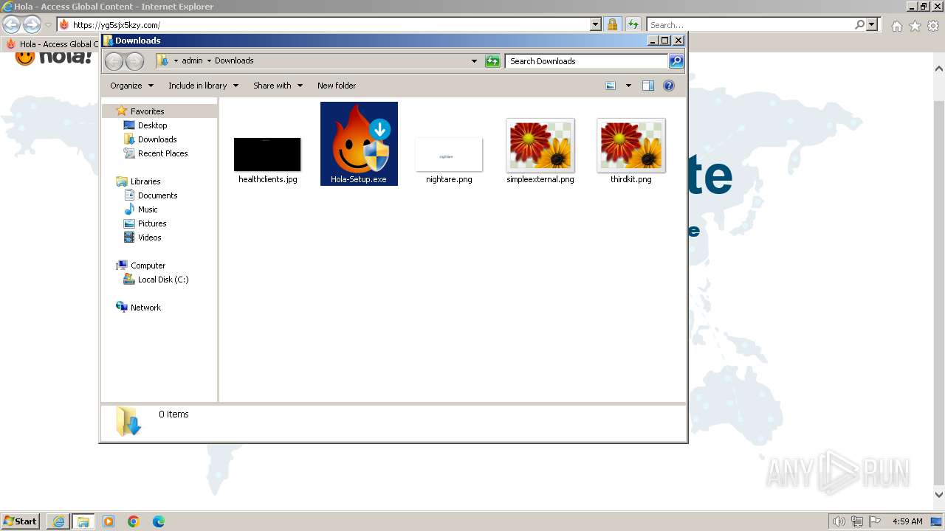The image size is (945, 531).
Task: Click Internet Explorer URL address field
Action: [x=331, y=24]
